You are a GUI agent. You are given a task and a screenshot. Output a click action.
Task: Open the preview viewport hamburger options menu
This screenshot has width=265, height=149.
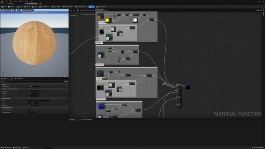pos(2,10)
